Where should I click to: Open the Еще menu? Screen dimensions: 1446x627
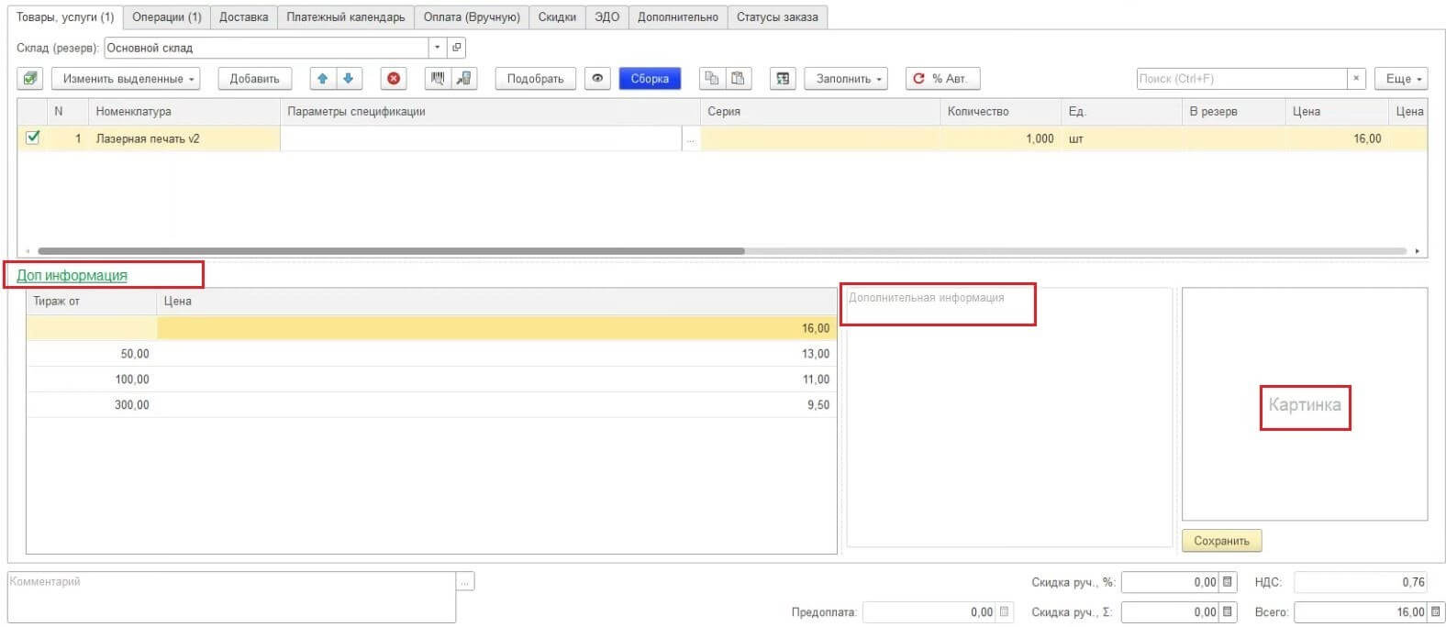click(x=1401, y=79)
